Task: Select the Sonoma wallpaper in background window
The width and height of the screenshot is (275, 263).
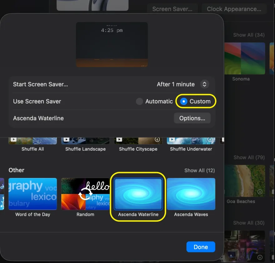Action: [x=245, y=58]
